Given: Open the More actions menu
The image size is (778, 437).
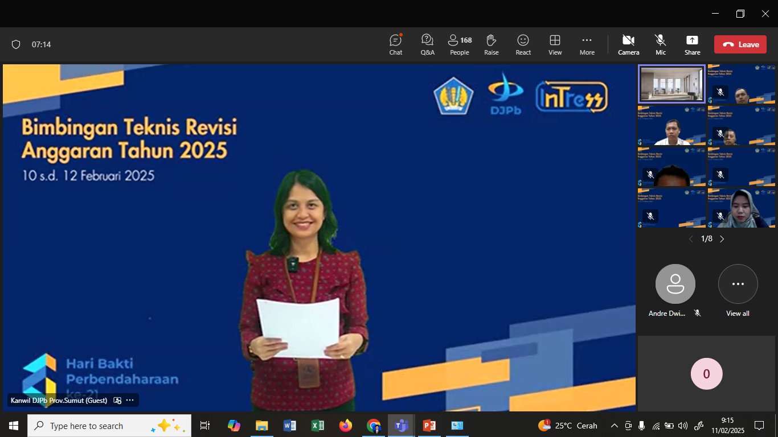Looking at the screenshot, I should click(x=587, y=44).
